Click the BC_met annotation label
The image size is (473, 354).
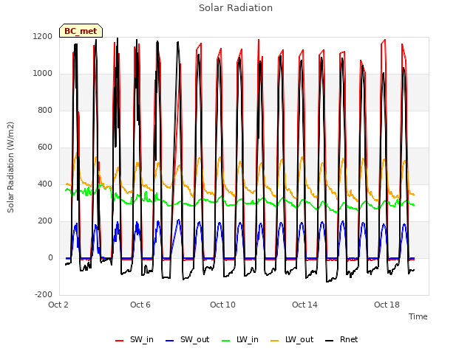81,31
